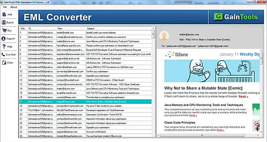267x142 pixels.
Task: Click sender address mailer@dzone.com in preview header
Action: pos(189,35)
